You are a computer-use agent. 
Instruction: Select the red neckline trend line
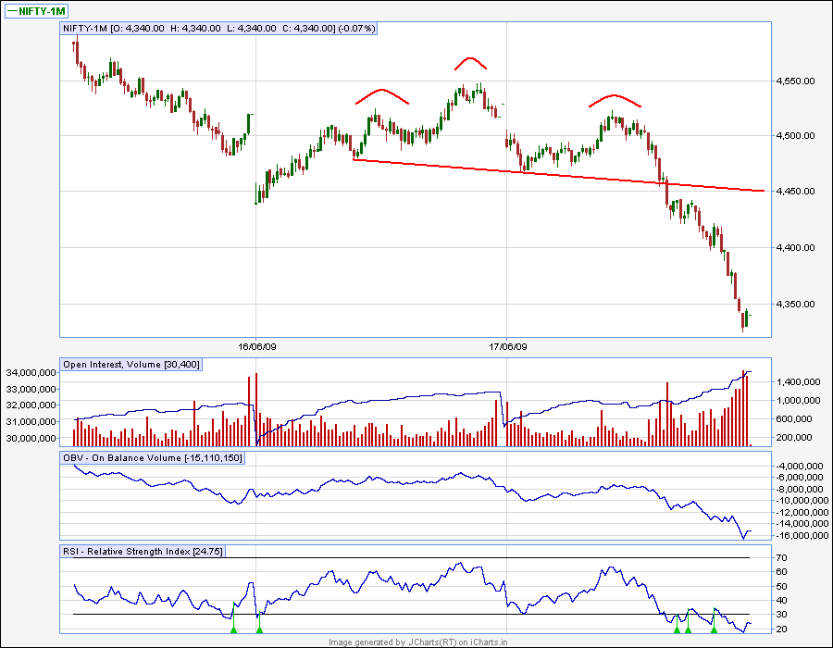pos(559,175)
